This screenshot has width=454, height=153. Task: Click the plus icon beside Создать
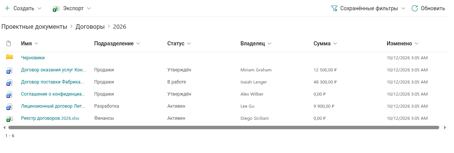(x=7, y=8)
